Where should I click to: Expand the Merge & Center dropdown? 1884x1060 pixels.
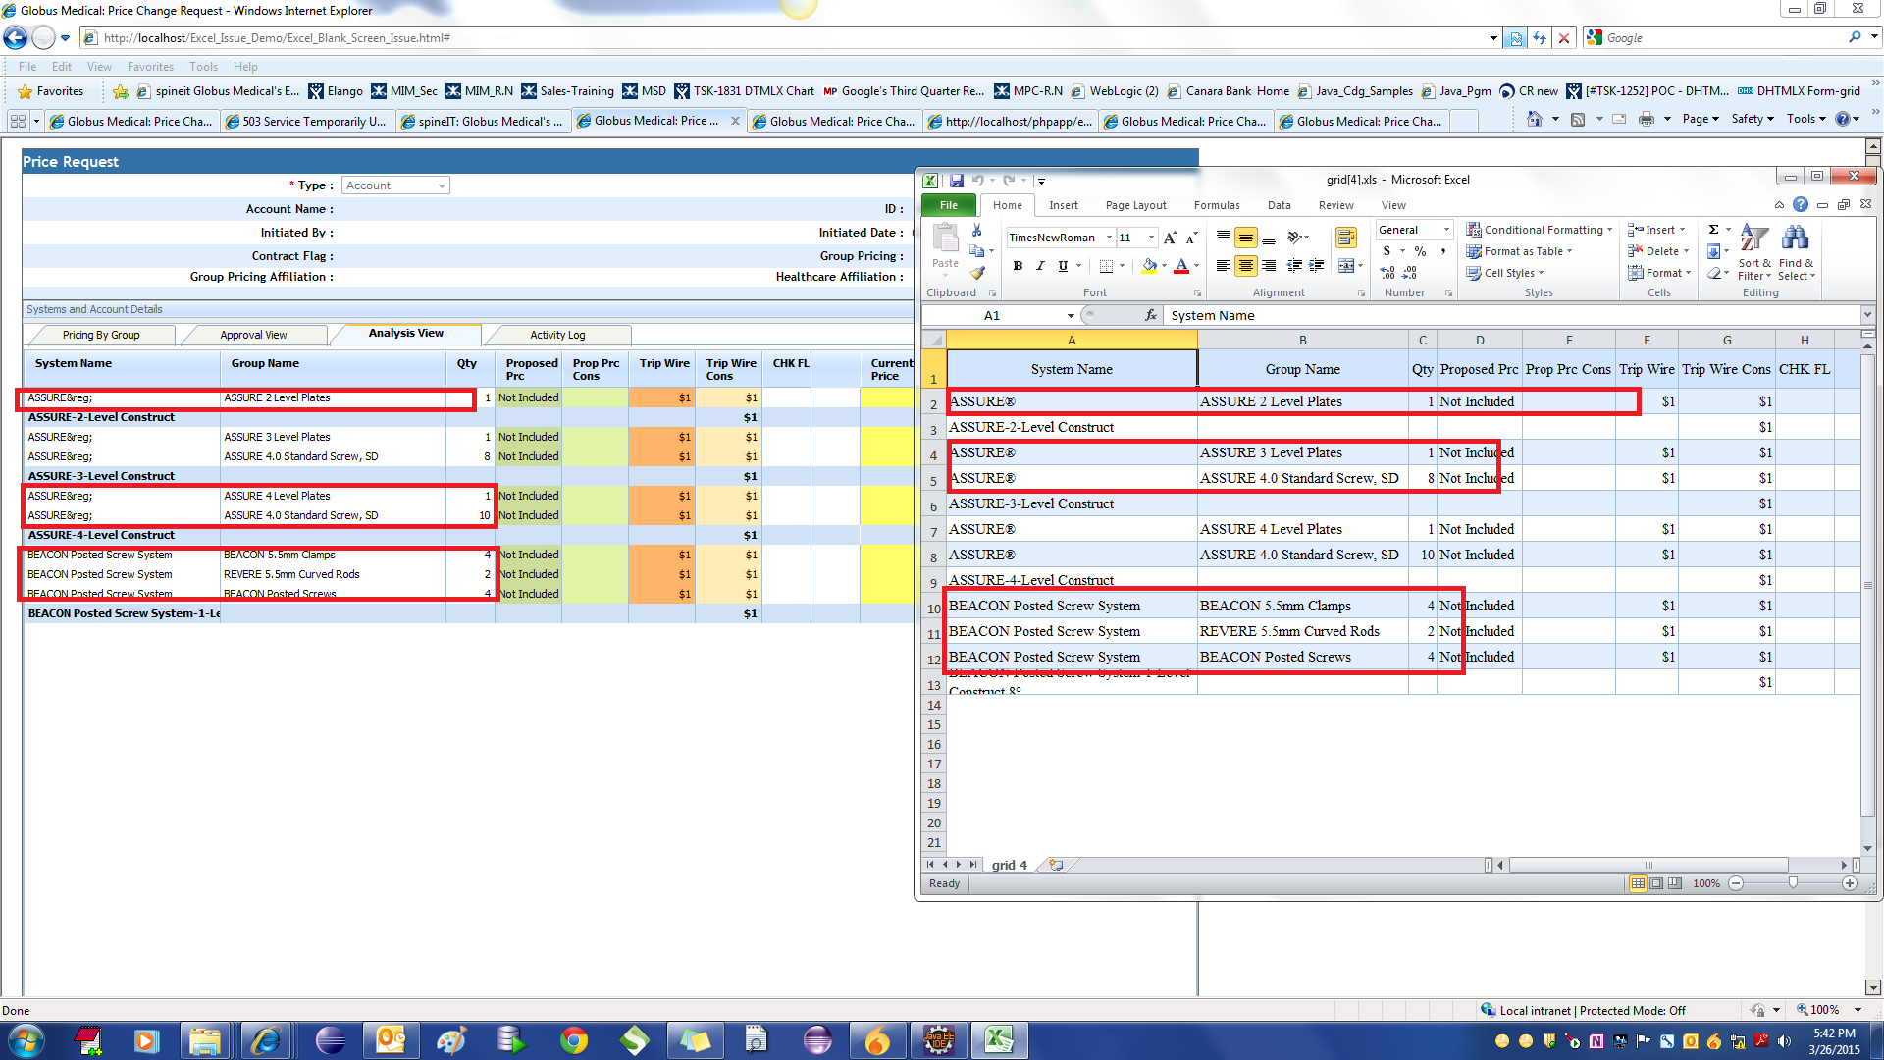tap(1360, 266)
